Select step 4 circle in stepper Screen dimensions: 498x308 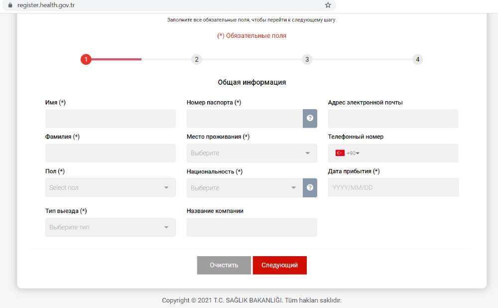click(x=418, y=60)
